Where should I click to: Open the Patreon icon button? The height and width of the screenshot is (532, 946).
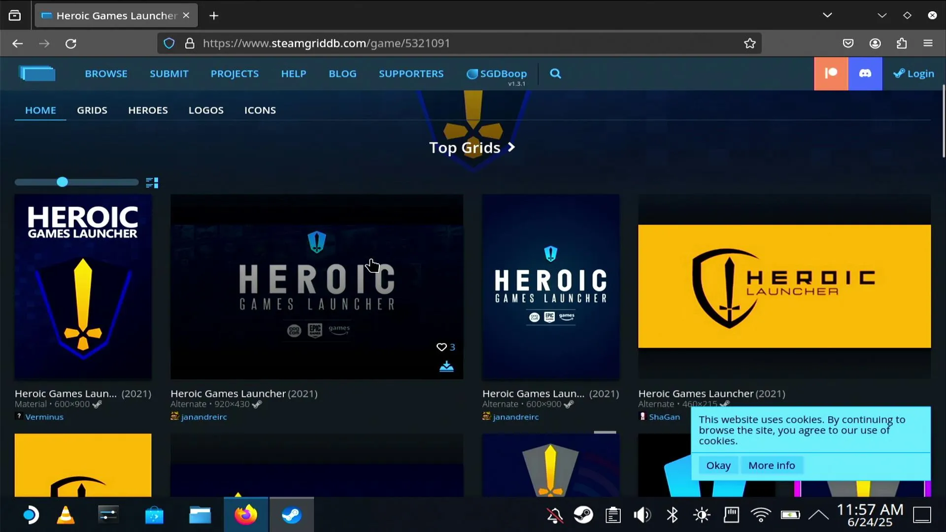[x=831, y=73]
